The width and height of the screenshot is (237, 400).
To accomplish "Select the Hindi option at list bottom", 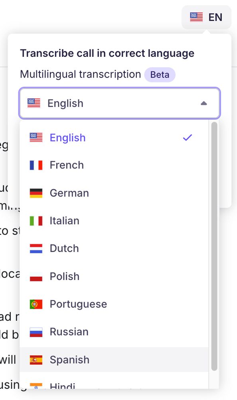I will pyautogui.click(x=114, y=385).
